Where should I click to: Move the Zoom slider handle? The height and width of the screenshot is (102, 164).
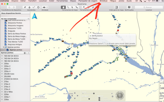tap(94, 94)
